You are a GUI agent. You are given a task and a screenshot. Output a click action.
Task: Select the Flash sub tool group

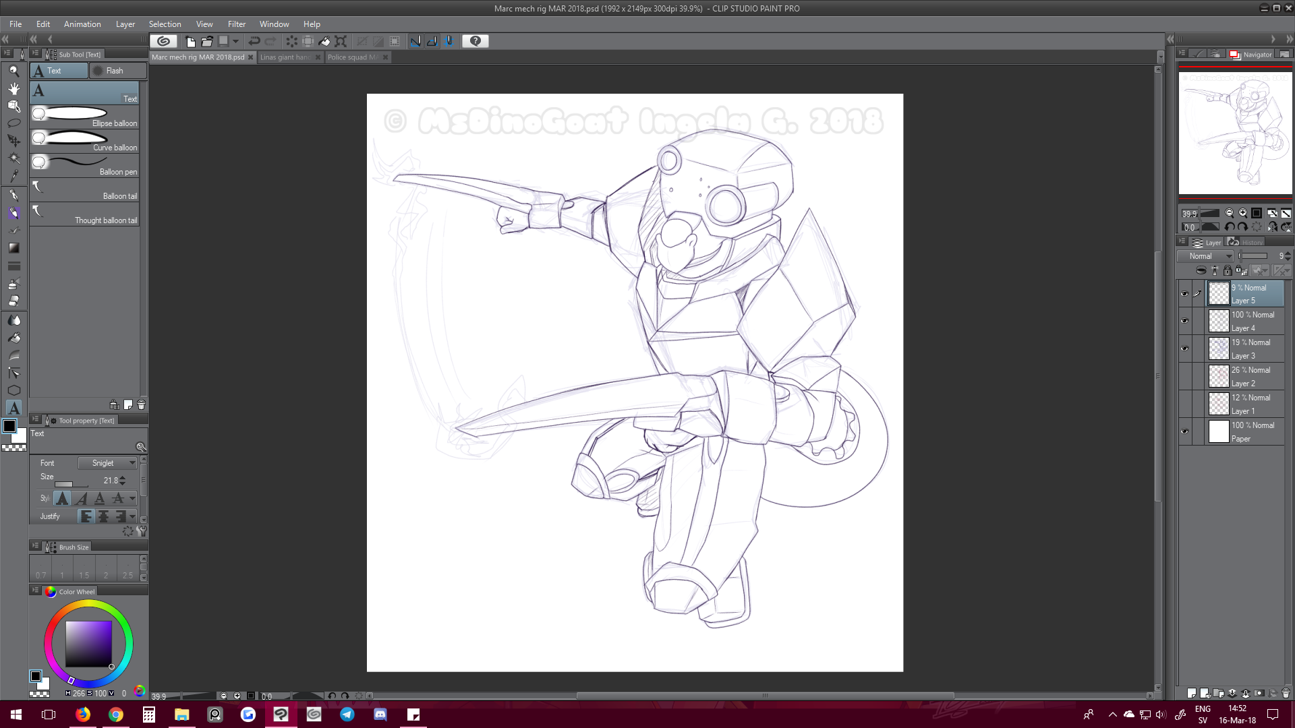pyautogui.click(x=115, y=71)
